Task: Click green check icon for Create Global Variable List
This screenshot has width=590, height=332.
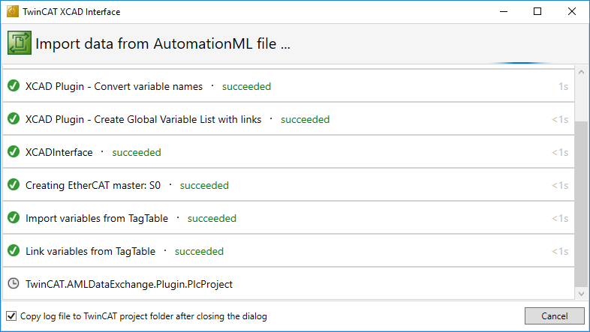Action: pos(14,119)
